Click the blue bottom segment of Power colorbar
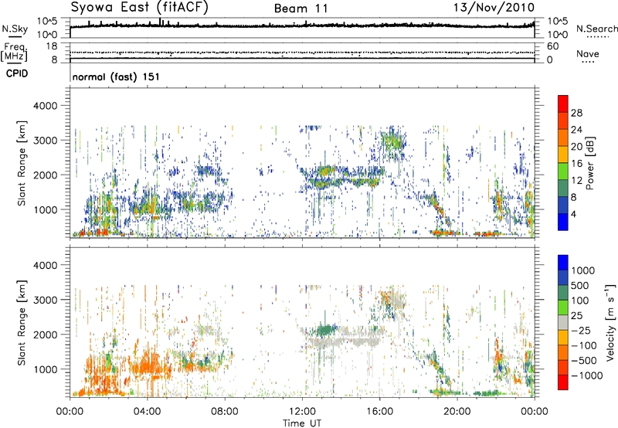The width and height of the screenshot is (618, 428). pos(563,222)
